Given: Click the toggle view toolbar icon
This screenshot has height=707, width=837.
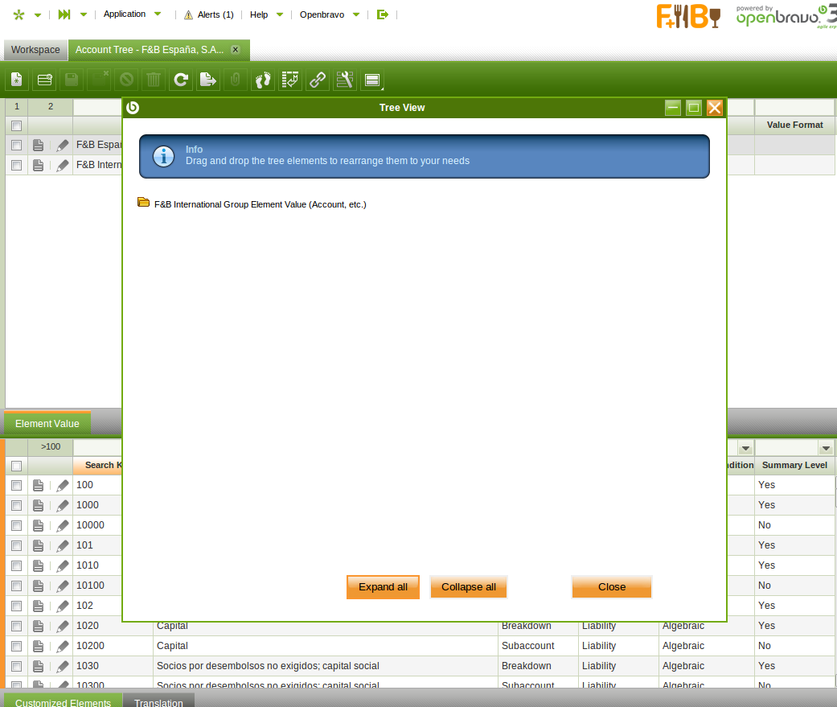Looking at the screenshot, I should coord(372,80).
